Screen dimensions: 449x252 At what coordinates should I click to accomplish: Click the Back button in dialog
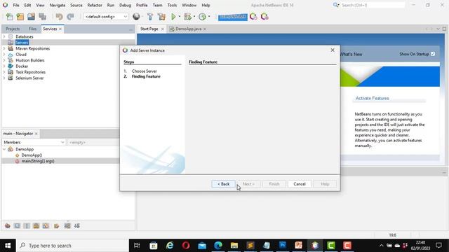223,184
